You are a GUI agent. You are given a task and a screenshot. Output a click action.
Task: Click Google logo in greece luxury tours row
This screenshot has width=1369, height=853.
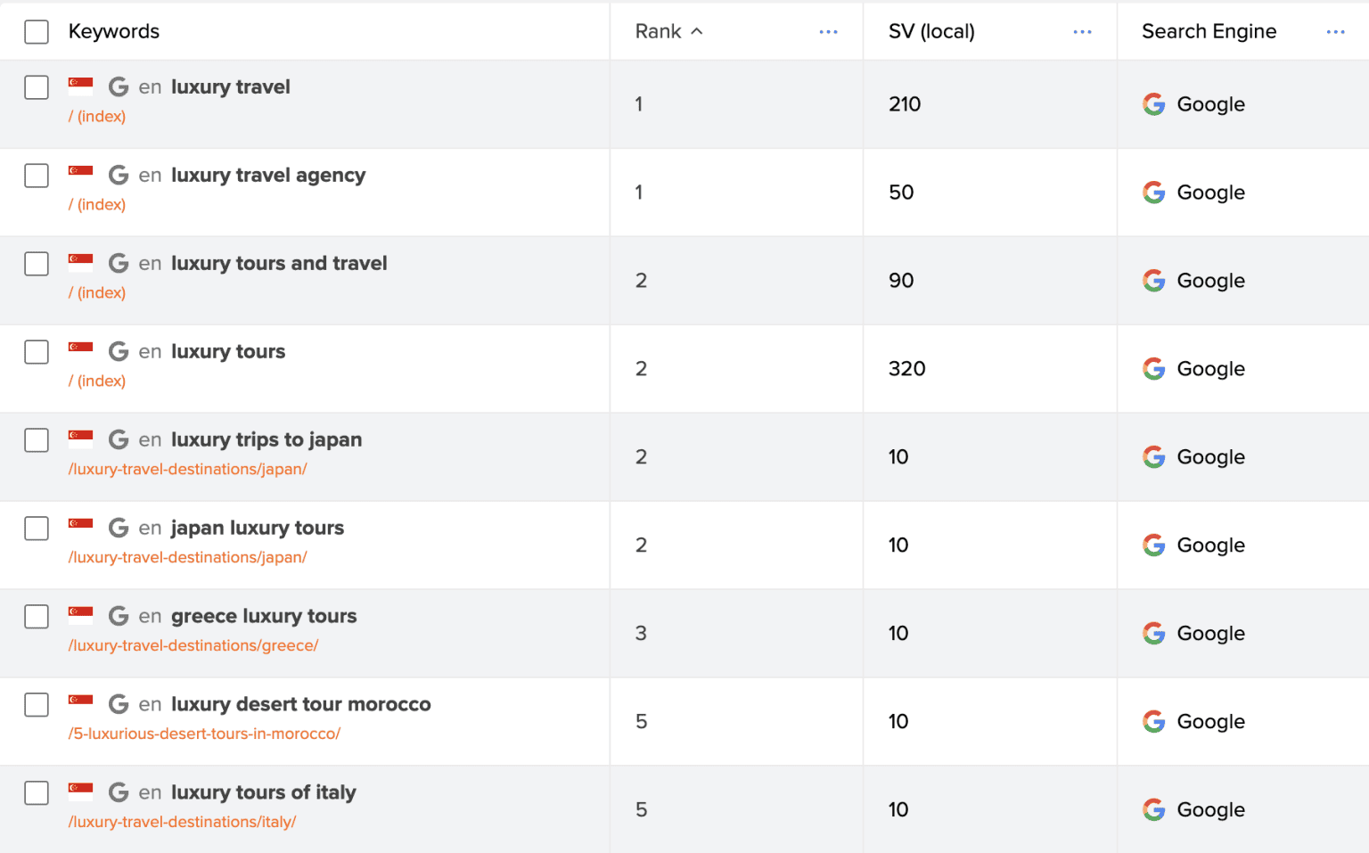(1154, 634)
